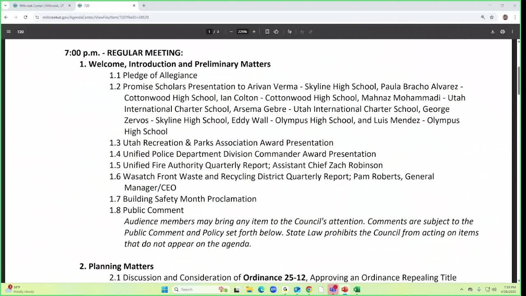Screen dimensions: 526x296
Task: Select the draw annotation tool
Action: pyautogui.click(x=290, y=32)
